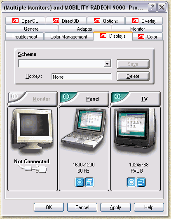Click the Hotkey input field
The width and height of the screenshot is (171, 219).
click(82, 77)
